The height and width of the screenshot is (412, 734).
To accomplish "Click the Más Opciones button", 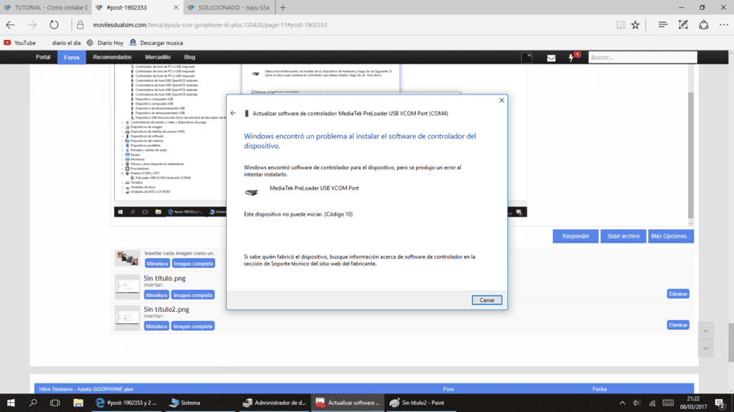I will click(671, 236).
